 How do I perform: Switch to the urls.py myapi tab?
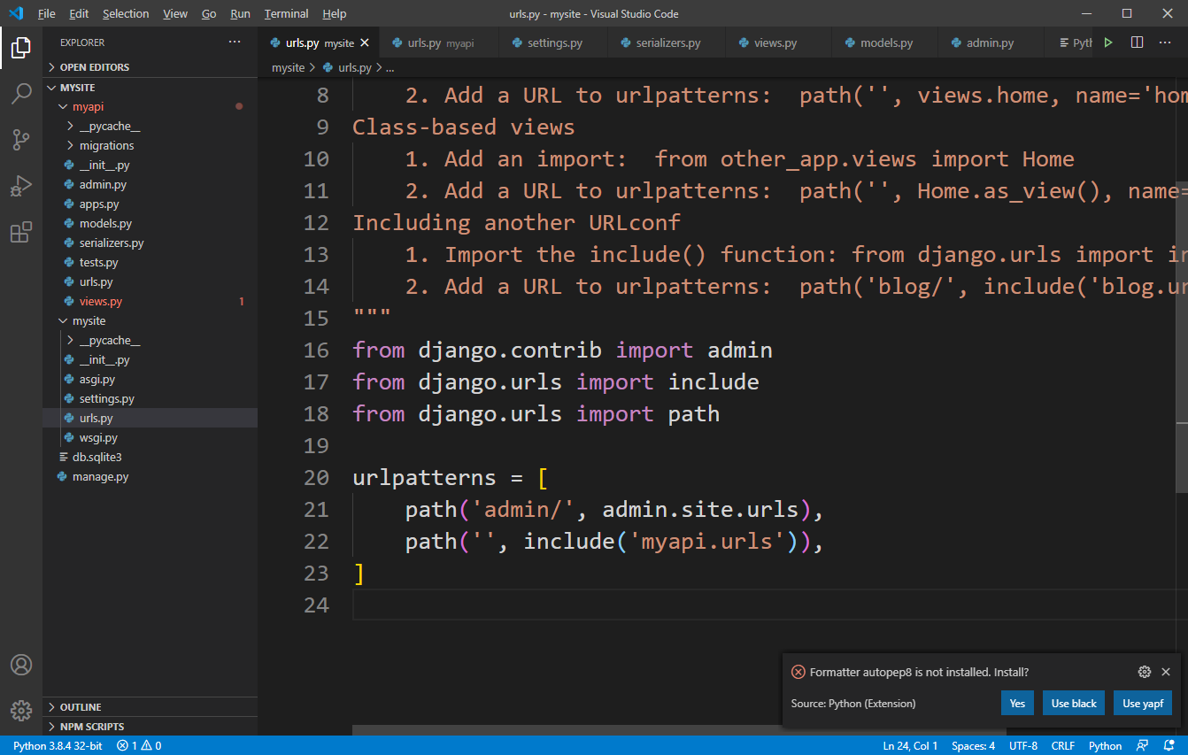point(438,42)
